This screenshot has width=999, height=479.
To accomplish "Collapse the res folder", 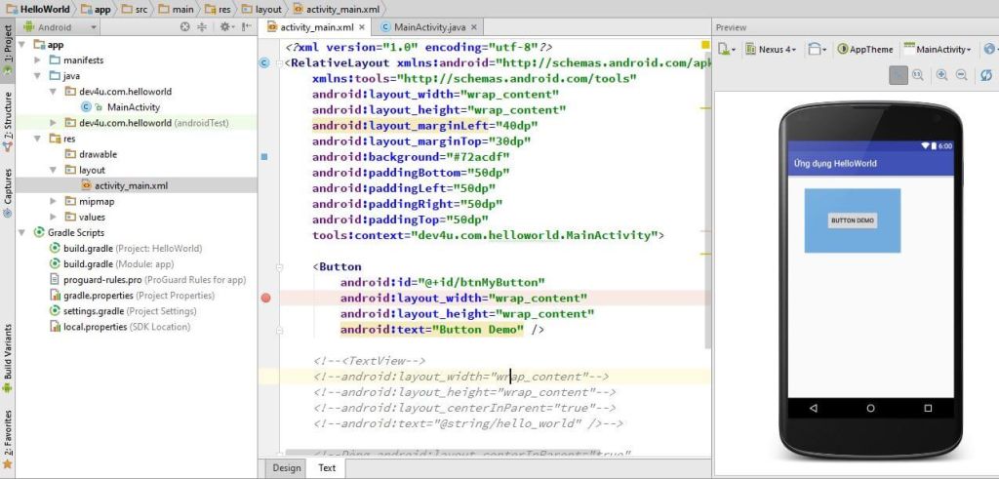I will tap(38, 139).
